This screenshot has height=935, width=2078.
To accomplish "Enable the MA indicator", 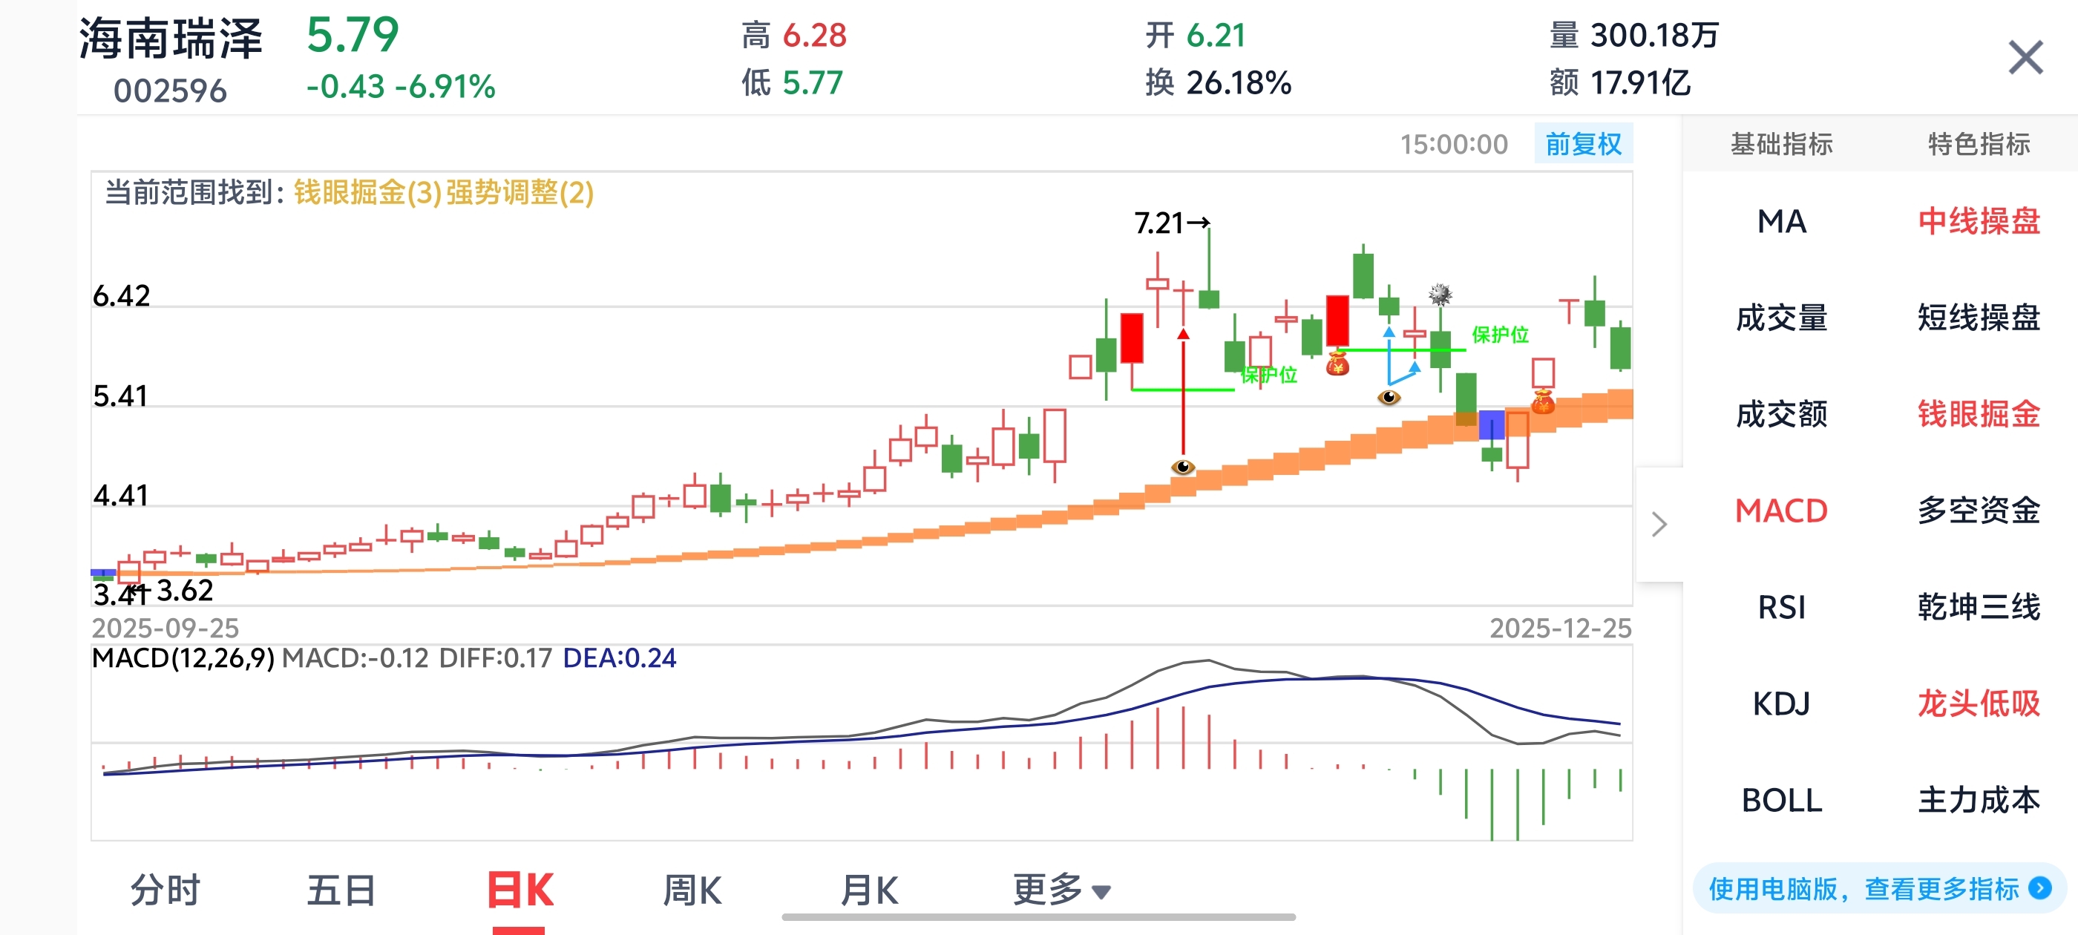I will (1781, 221).
